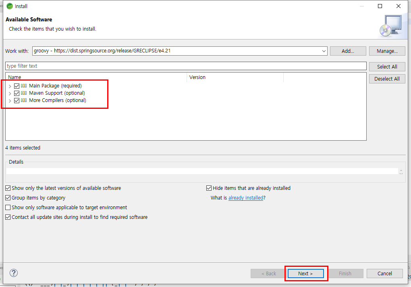411x287 pixels.
Task: Toggle Group items by category checkbox
Action: pyautogui.click(x=8, y=198)
